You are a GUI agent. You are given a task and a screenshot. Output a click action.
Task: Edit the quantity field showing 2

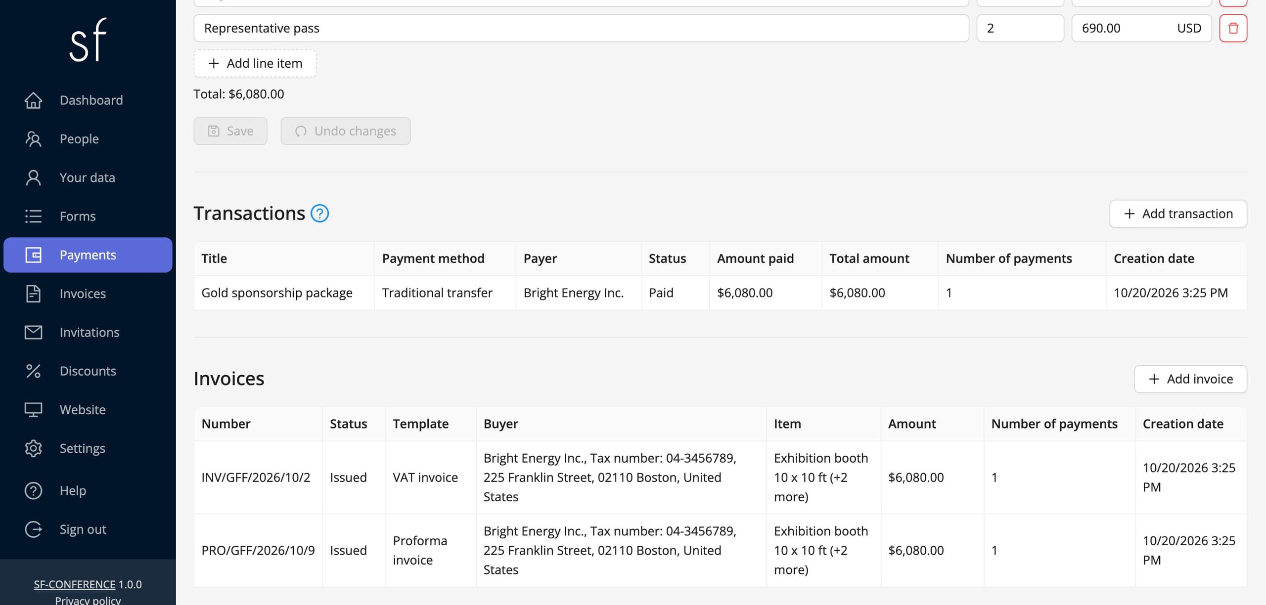tap(1020, 28)
